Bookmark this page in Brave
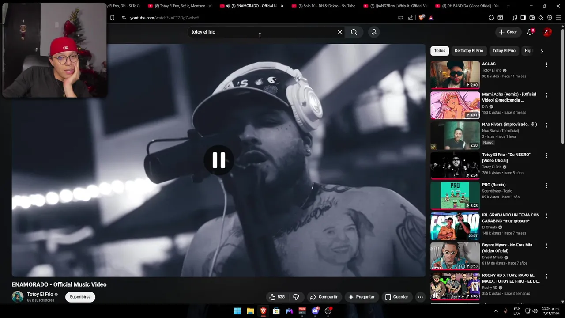 [x=112, y=18]
